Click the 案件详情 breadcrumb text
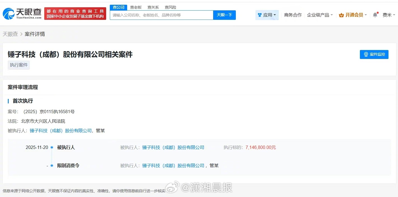This screenshot has height=197, width=398. click(x=35, y=34)
